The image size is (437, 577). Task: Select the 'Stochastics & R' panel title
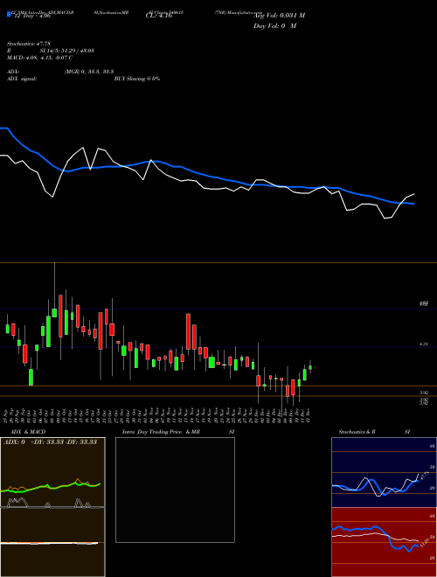click(357, 432)
